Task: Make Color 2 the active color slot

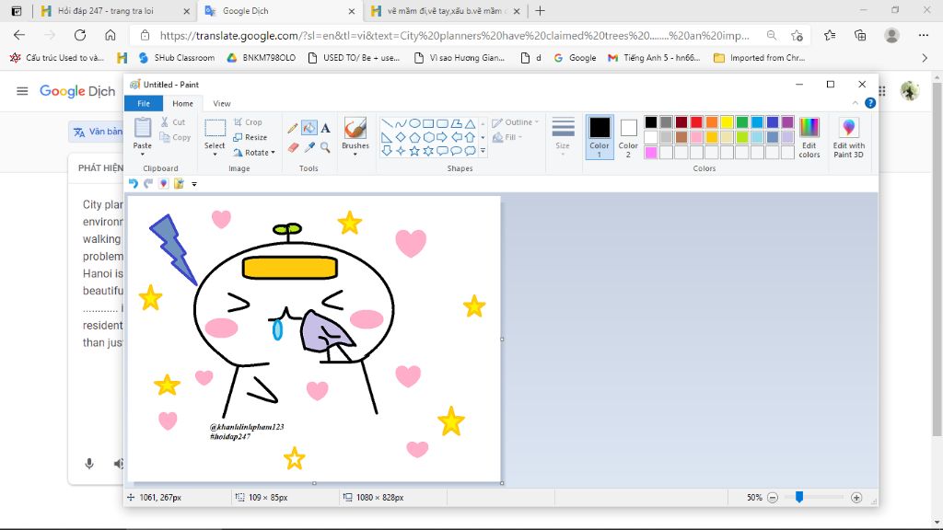Action: coord(628,137)
